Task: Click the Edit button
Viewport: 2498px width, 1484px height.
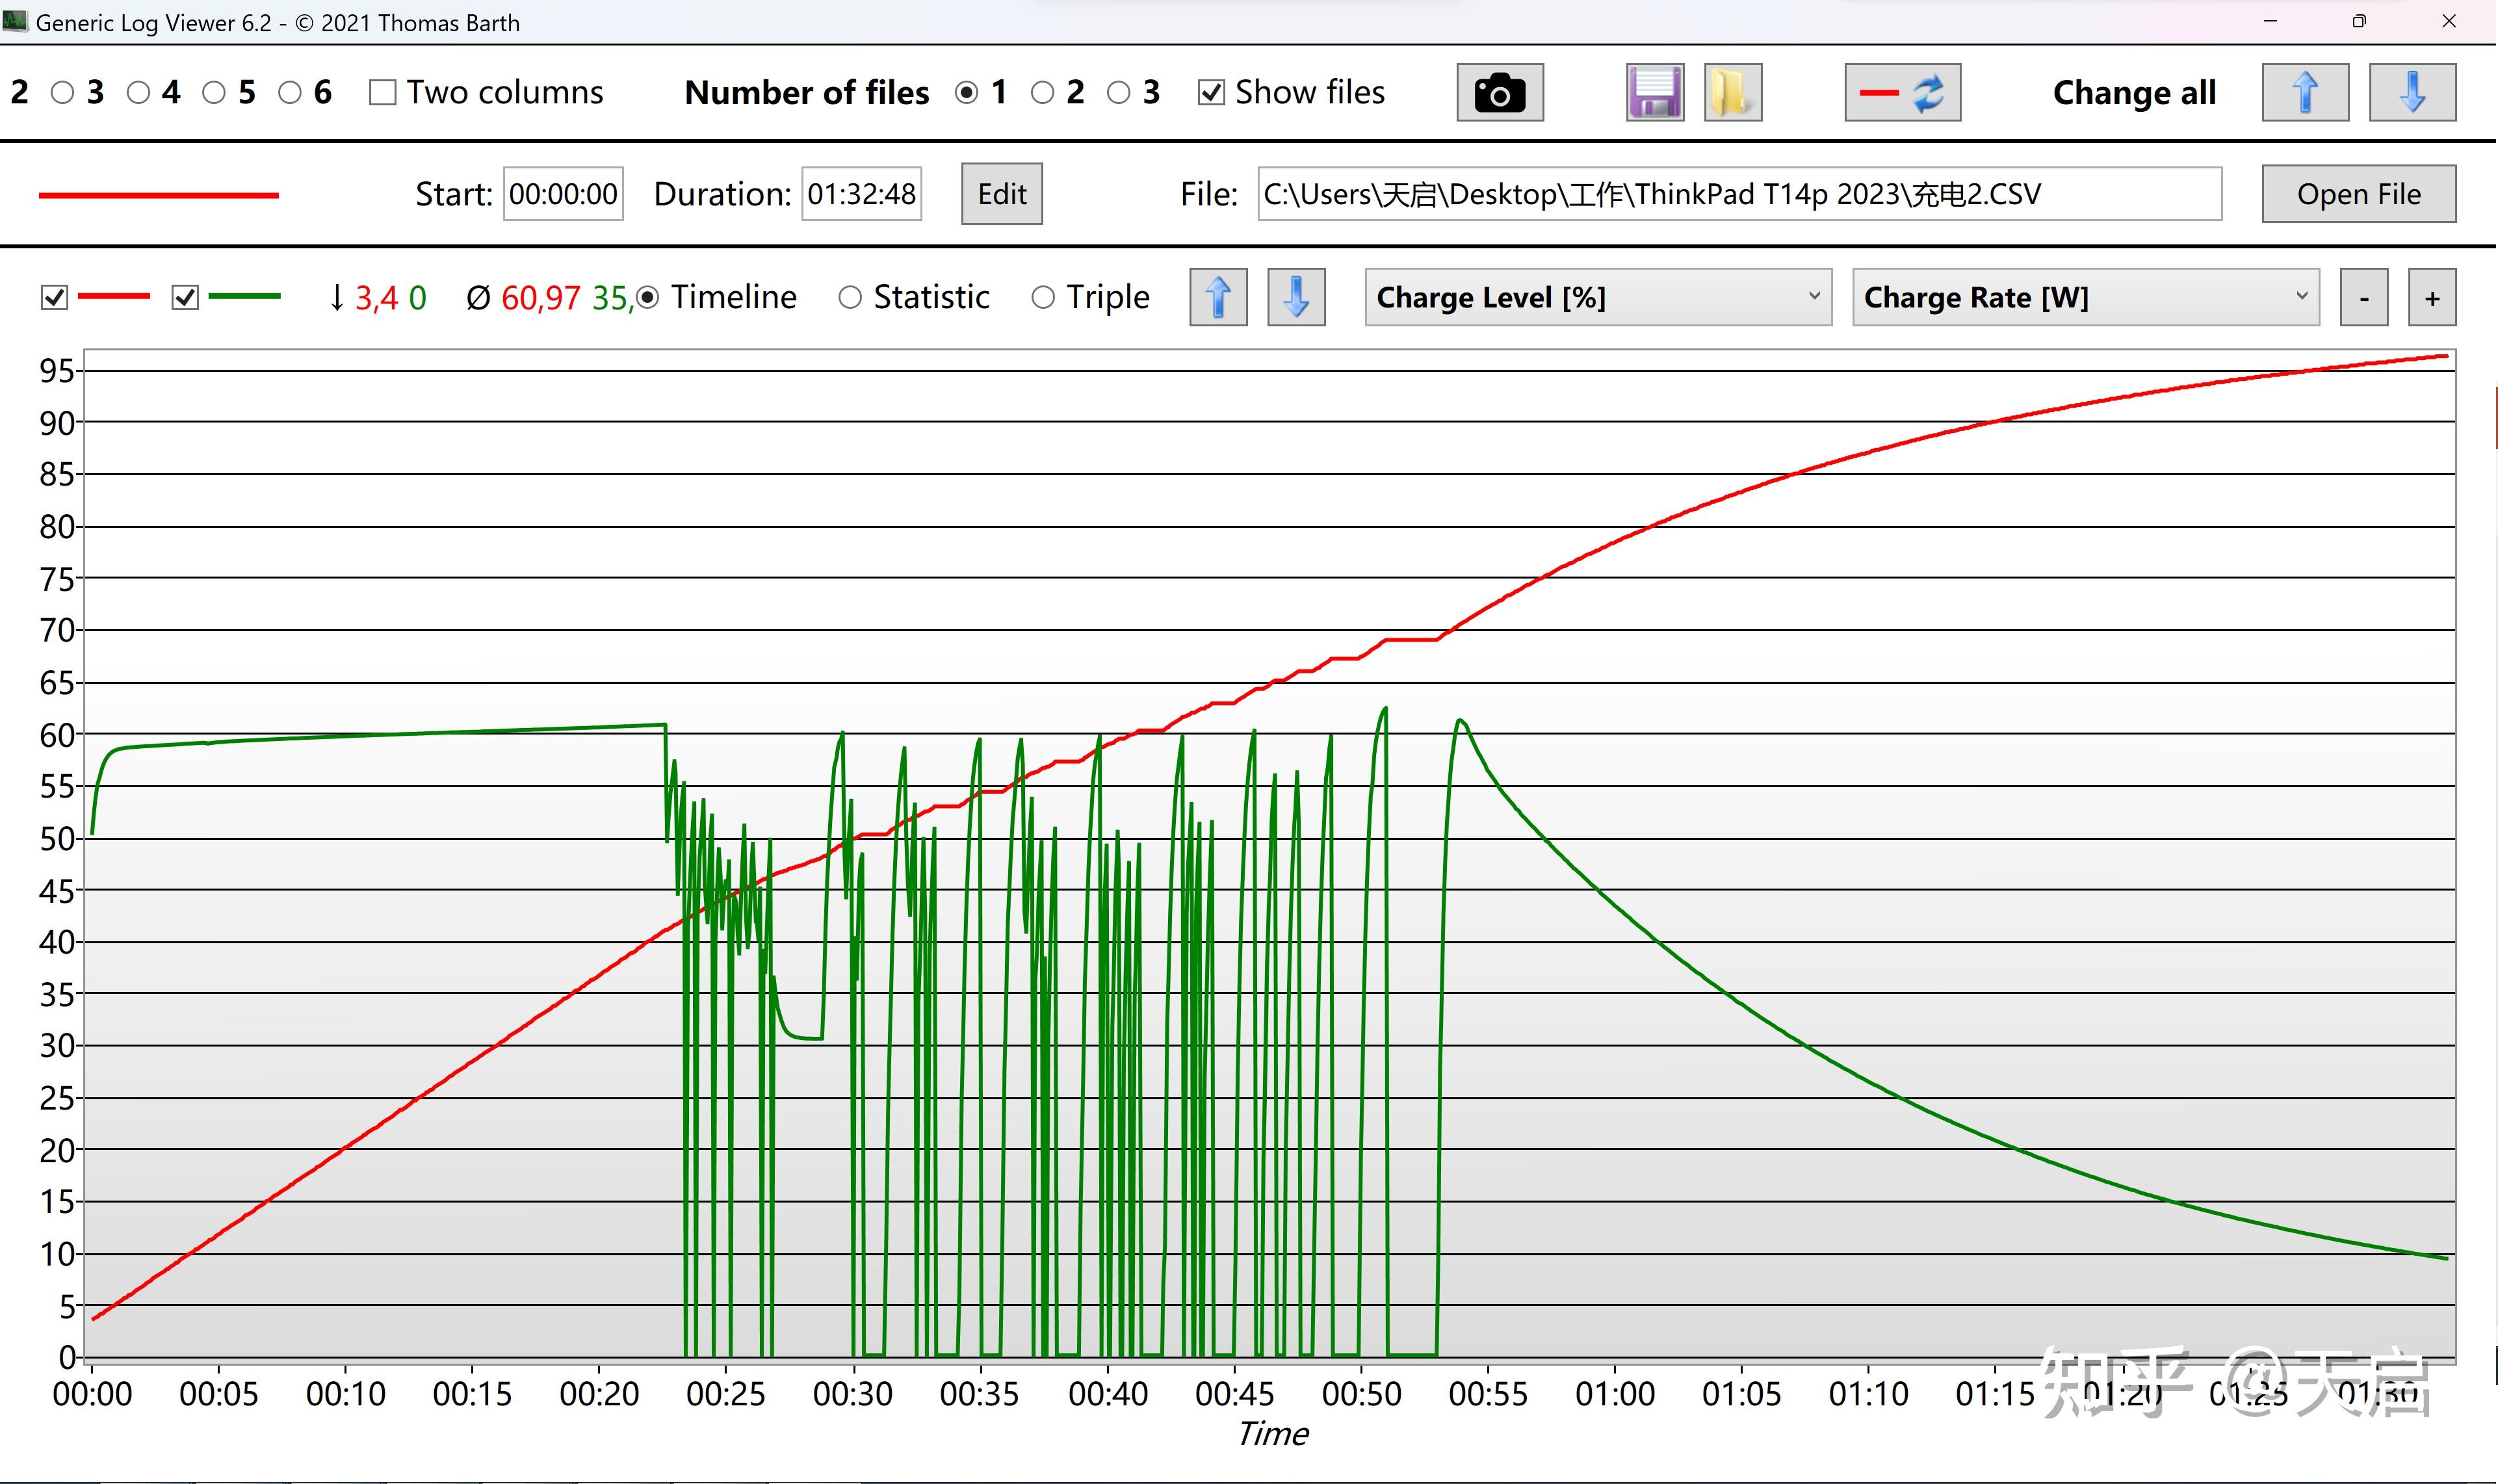Action: pyautogui.click(x=1001, y=194)
